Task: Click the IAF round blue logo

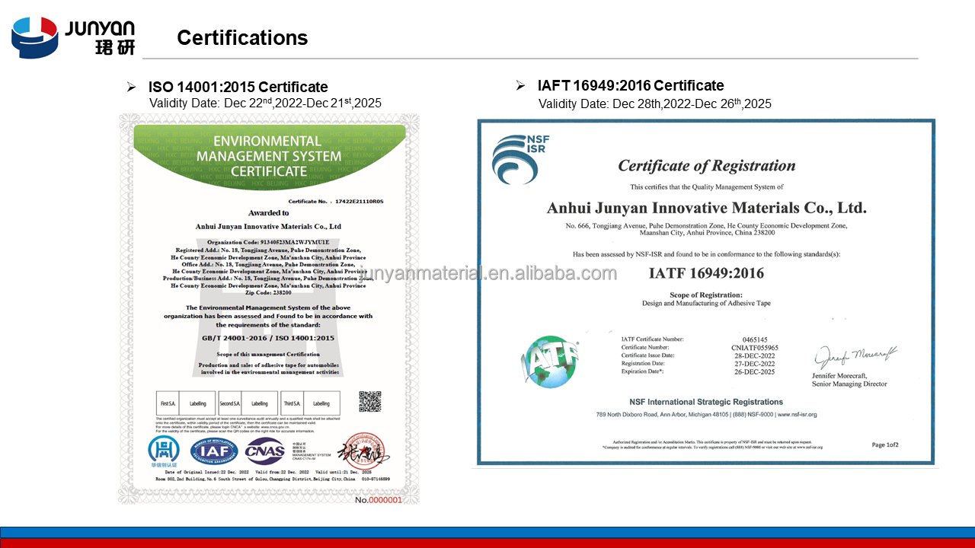Action: [213, 451]
